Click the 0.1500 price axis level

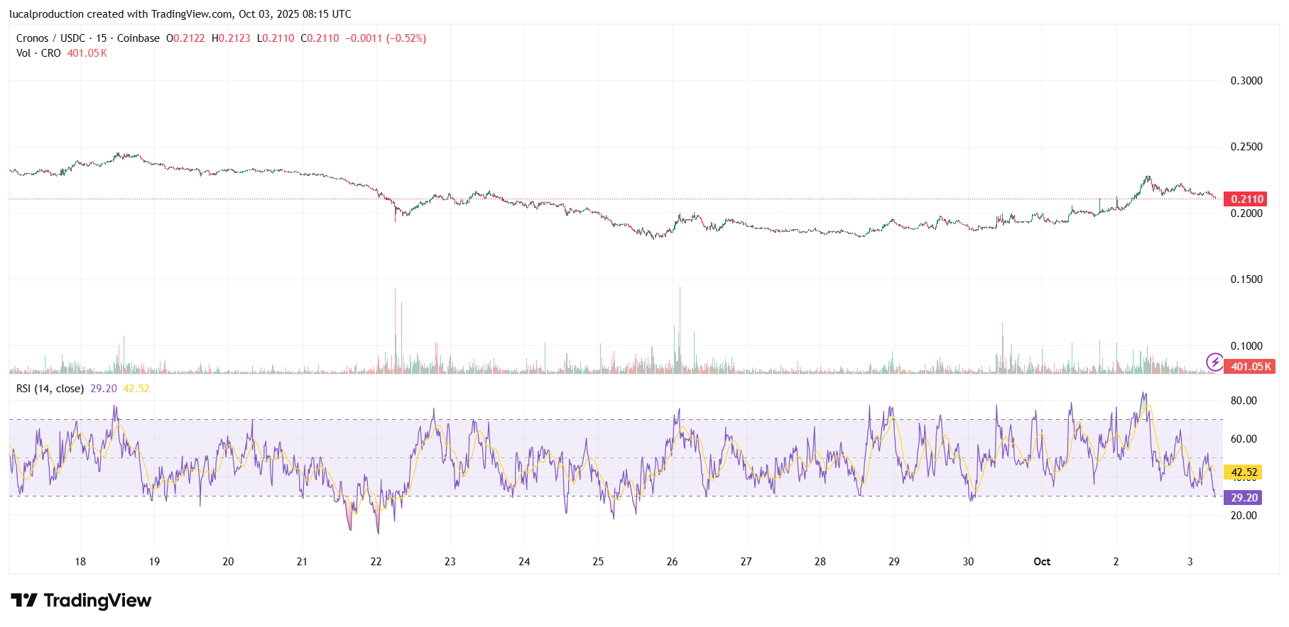[x=1246, y=279]
